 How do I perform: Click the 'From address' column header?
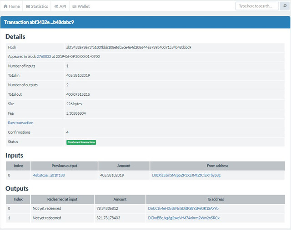point(217,166)
